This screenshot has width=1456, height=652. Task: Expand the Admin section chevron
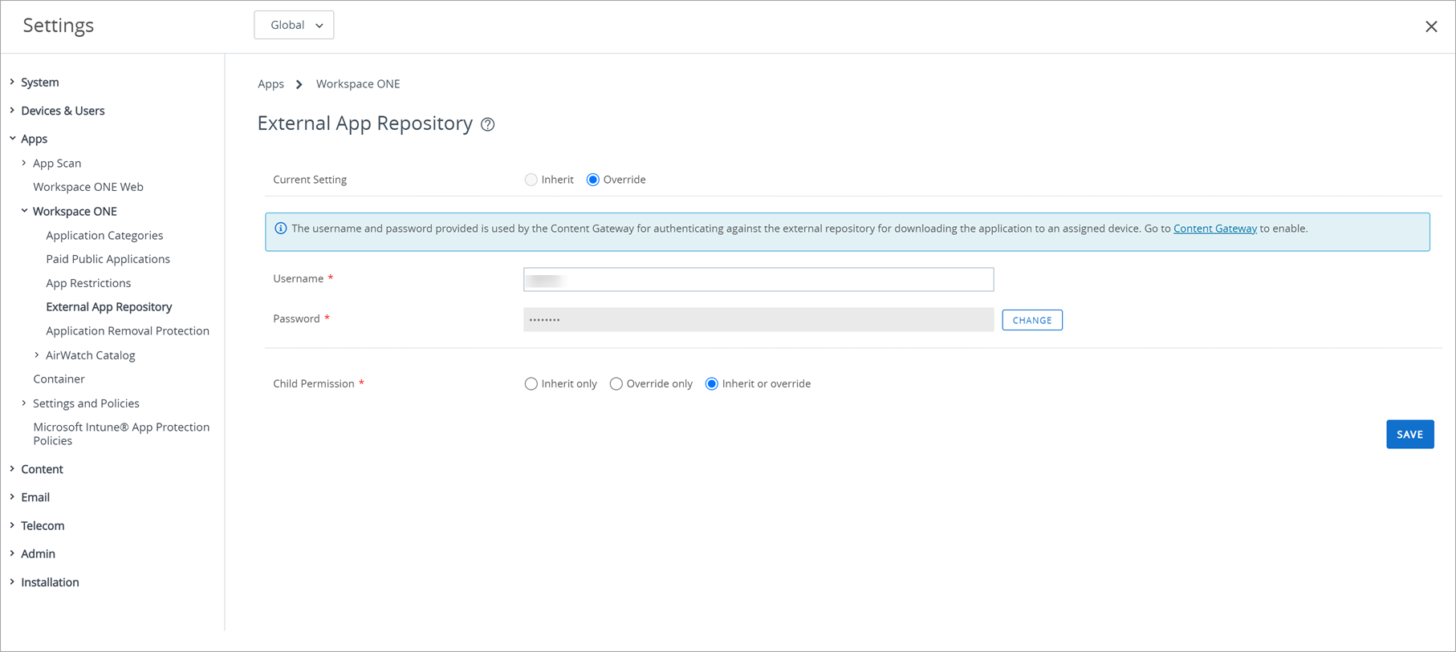pos(12,553)
